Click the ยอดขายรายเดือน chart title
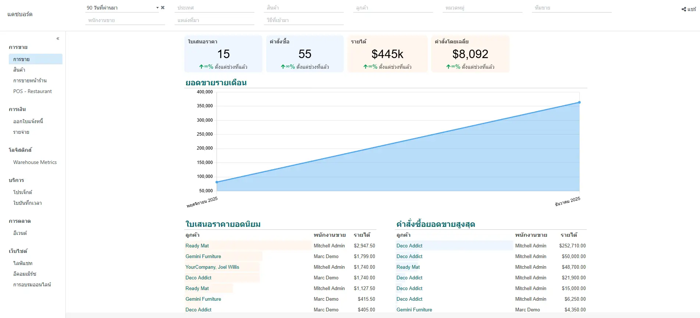The image size is (700, 318). [x=216, y=83]
